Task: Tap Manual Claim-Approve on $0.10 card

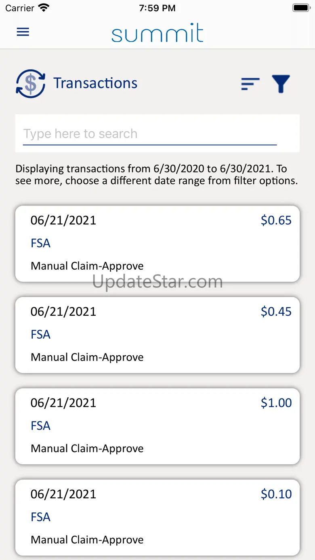Action: pyautogui.click(x=87, y=540)
